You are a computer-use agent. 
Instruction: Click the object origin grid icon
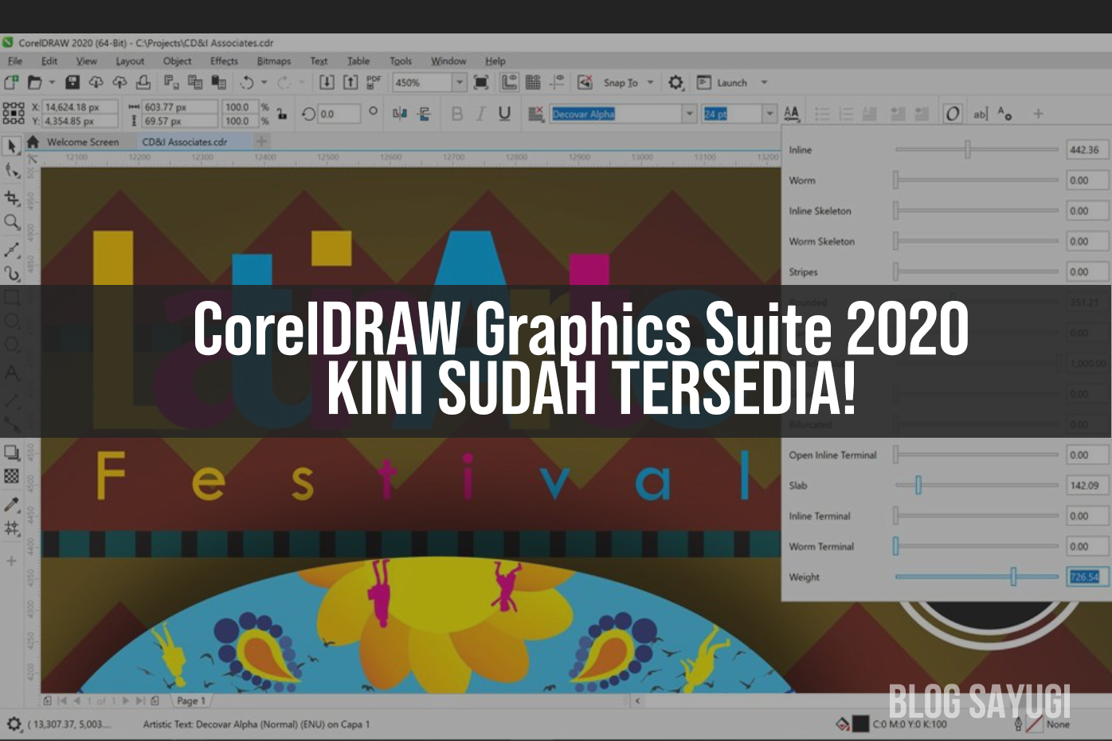[x=14, y=113]
